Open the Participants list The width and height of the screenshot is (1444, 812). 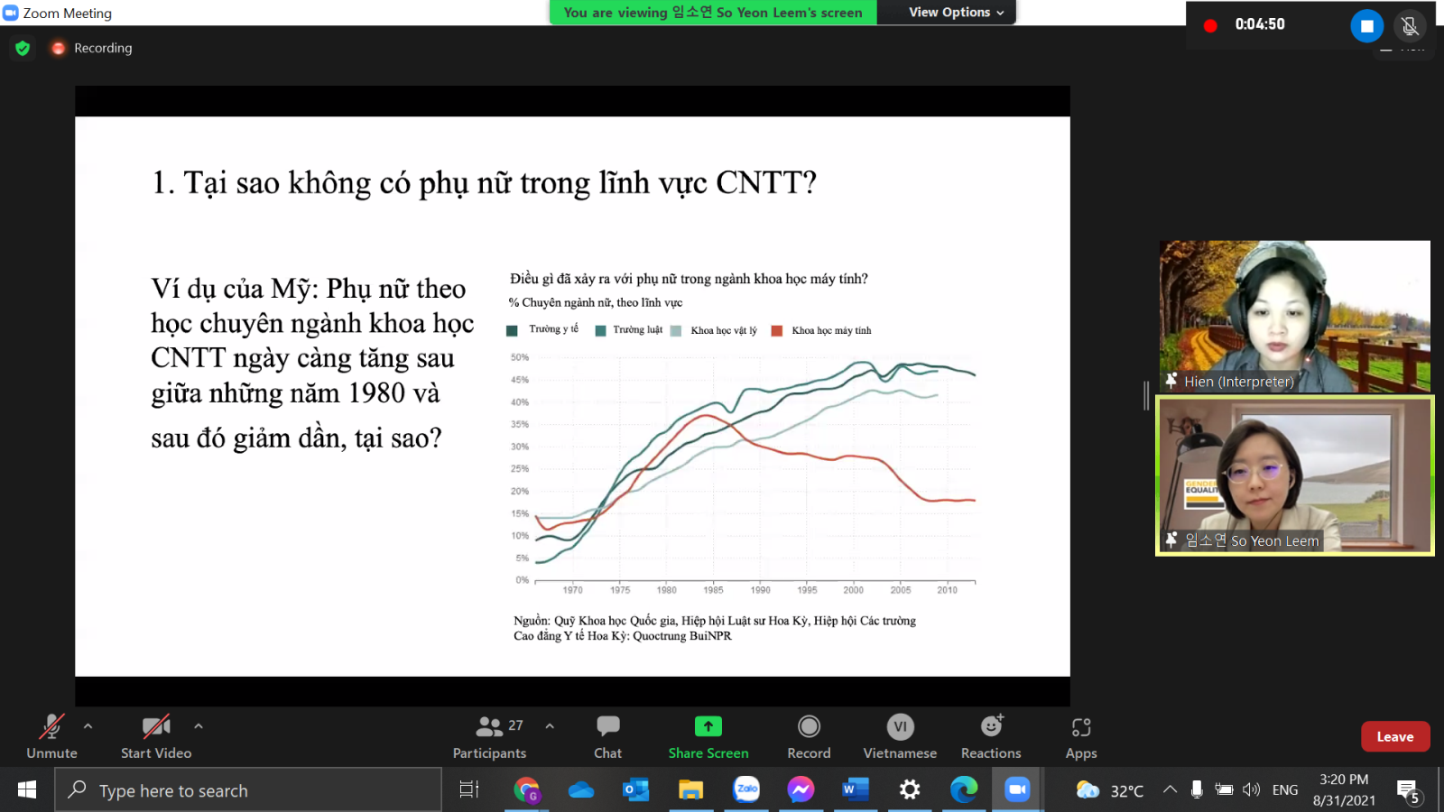pos(490,736)
